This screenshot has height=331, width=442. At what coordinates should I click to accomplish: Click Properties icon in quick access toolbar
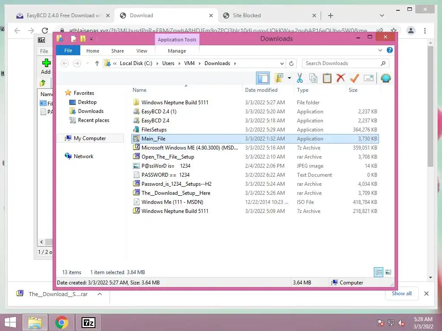click(73, 38)
